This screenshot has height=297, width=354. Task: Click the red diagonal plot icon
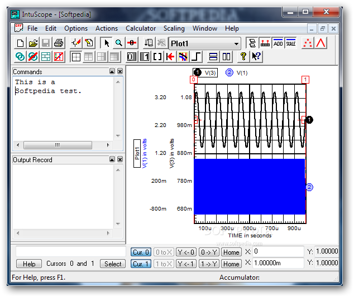[x=59, y=57]
